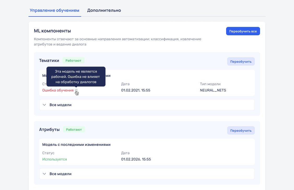Viewport: 294px width, 190px height.
Task: Select the "Управление обучением" tab
Action: pos(55,10)
